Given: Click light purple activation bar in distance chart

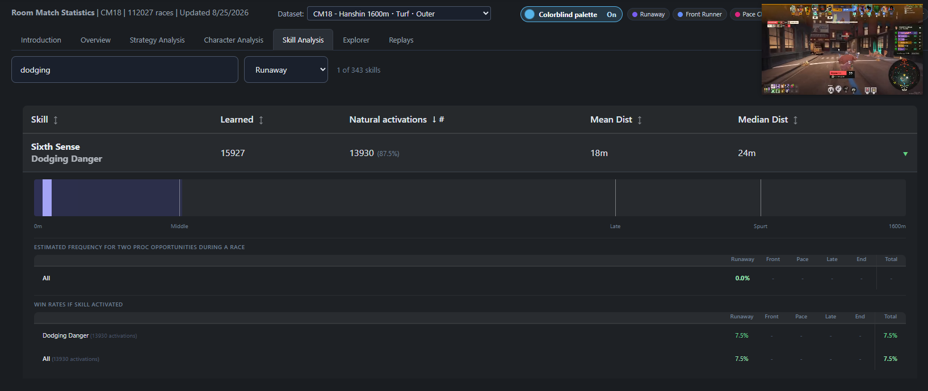Looking at the screenshot, I should point(47,197).
